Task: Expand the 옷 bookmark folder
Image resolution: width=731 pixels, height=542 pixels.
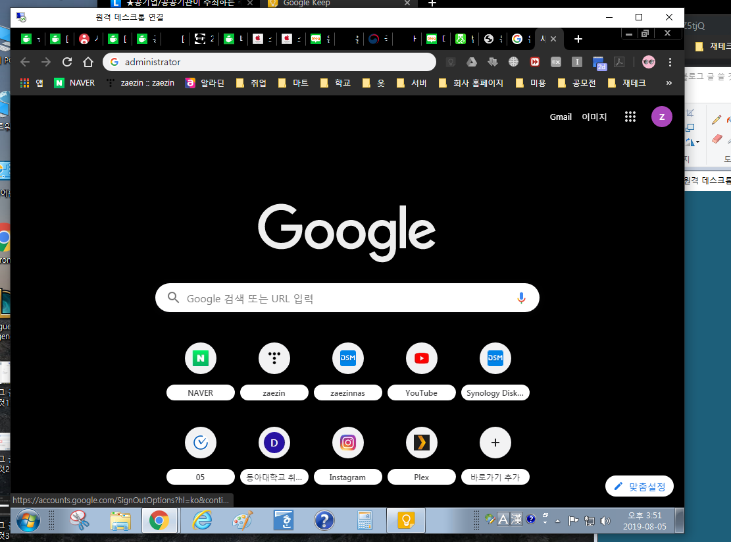Action: pyautogui.click(x=374, y=83)
